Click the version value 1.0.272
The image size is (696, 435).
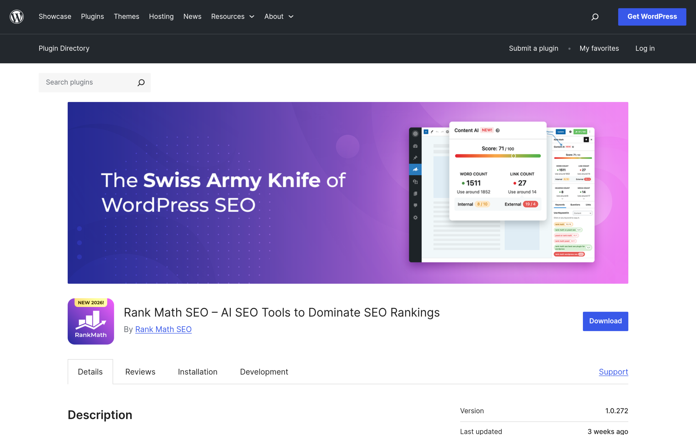coord(617,411)
